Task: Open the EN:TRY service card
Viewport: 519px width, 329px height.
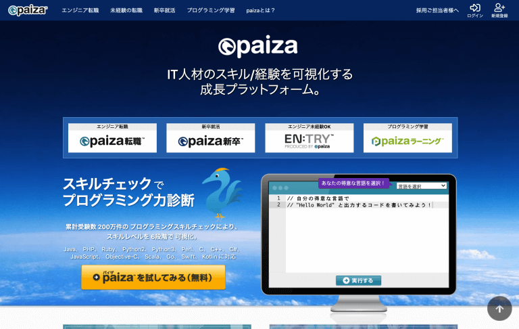Action: pos(309,138)
